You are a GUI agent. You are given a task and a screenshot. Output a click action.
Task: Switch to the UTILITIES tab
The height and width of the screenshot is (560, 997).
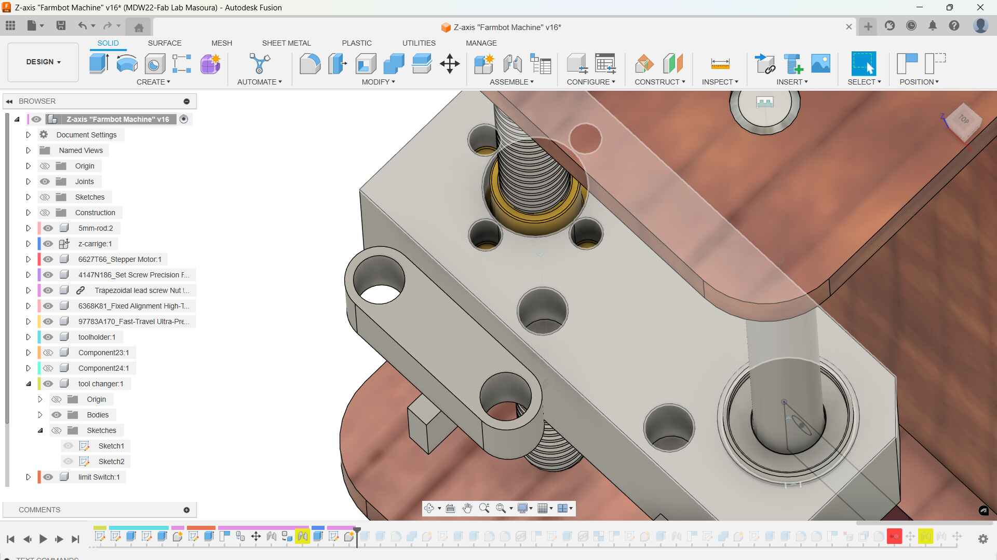419,43
